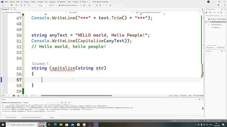Select Program.cs in Solution Explorer
The image size is (227, 127).
coord(217,28)
